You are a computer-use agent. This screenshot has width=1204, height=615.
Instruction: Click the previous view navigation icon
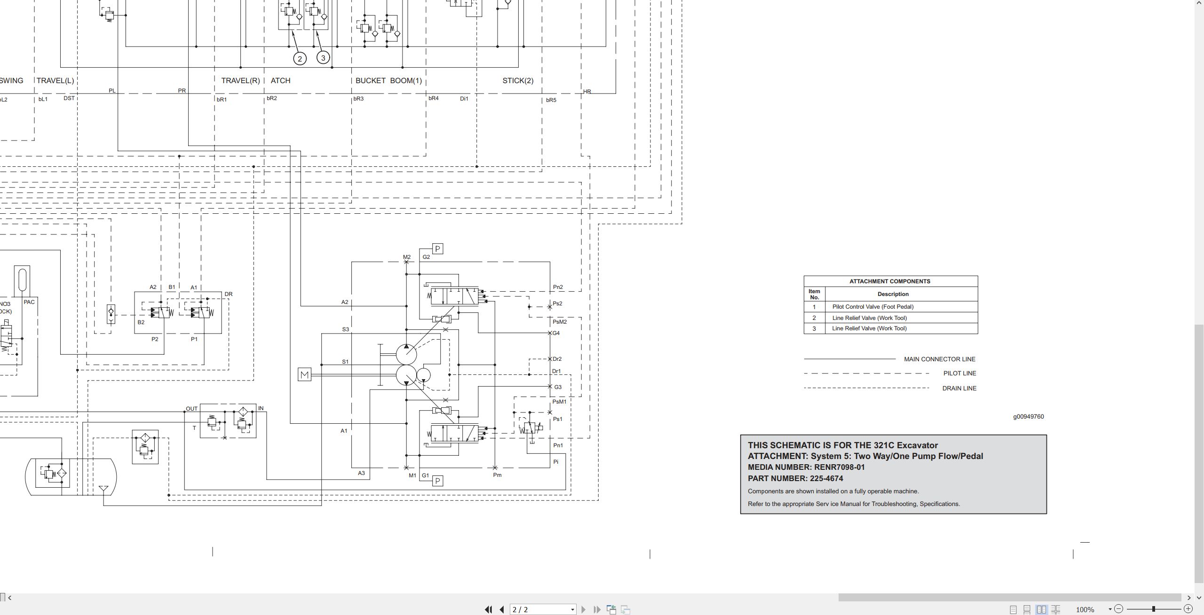(611, 609)
